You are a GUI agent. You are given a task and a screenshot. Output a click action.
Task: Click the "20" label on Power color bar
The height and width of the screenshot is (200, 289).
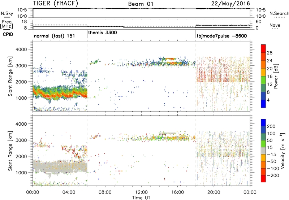pos(269,69)
